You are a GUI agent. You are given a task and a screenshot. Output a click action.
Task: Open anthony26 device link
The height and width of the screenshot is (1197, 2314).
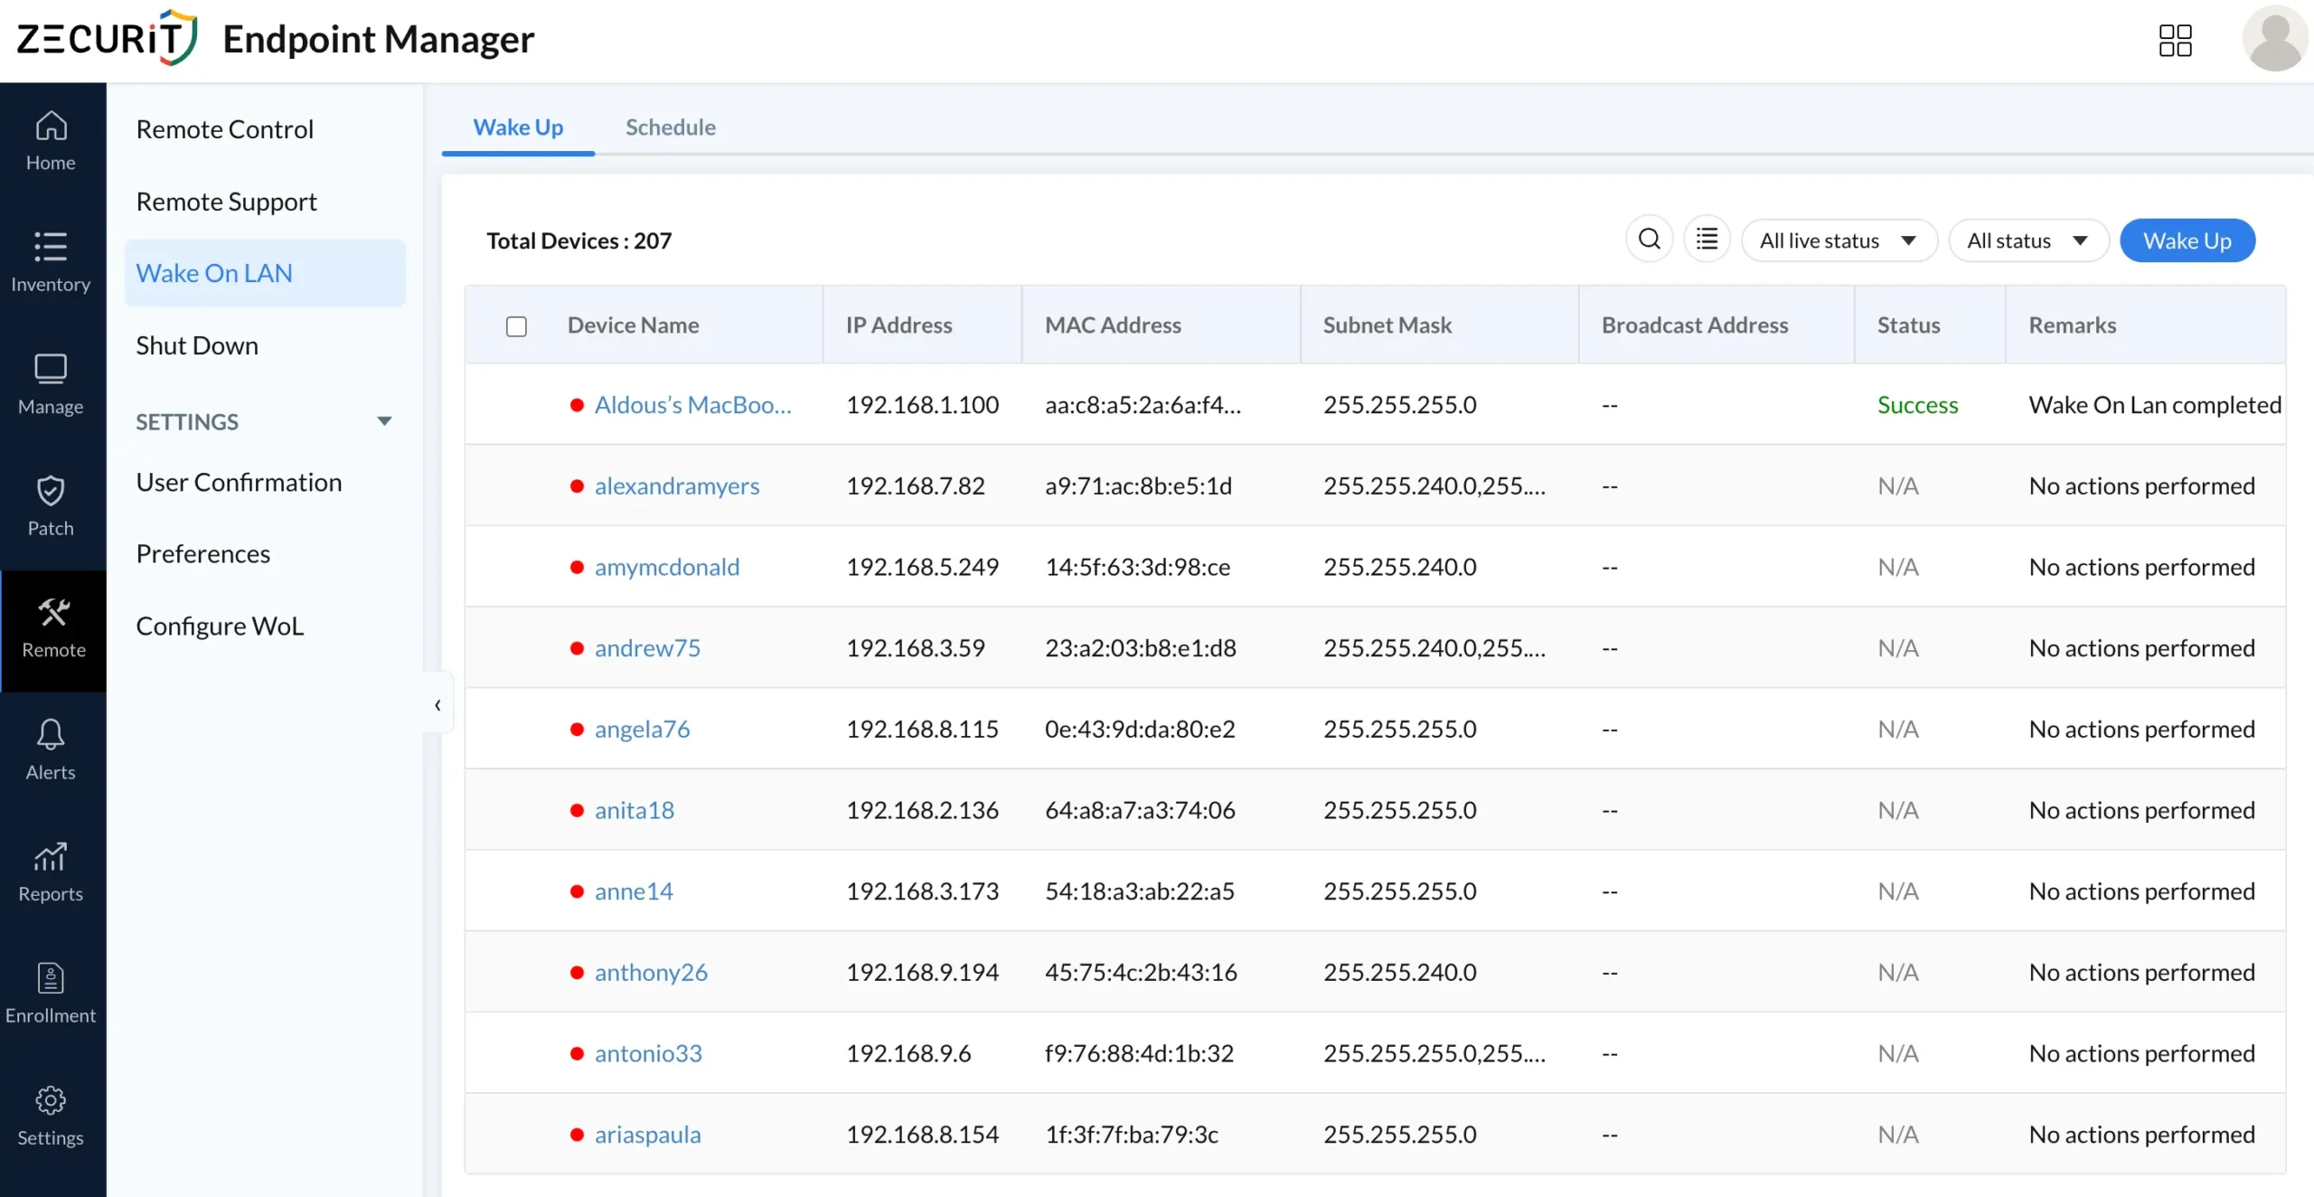[x=651, y=972]
